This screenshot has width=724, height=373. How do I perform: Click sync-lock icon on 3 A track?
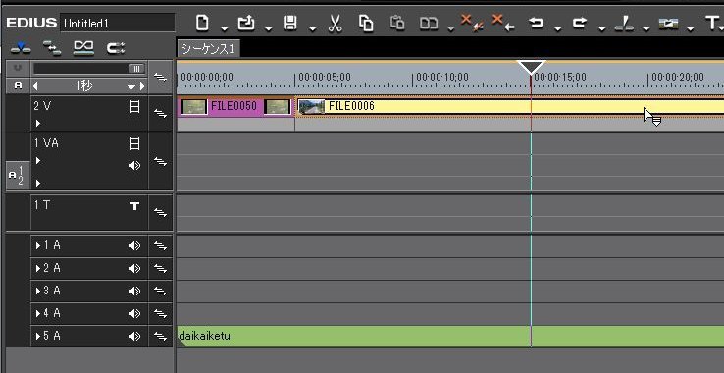click(160, 292)
